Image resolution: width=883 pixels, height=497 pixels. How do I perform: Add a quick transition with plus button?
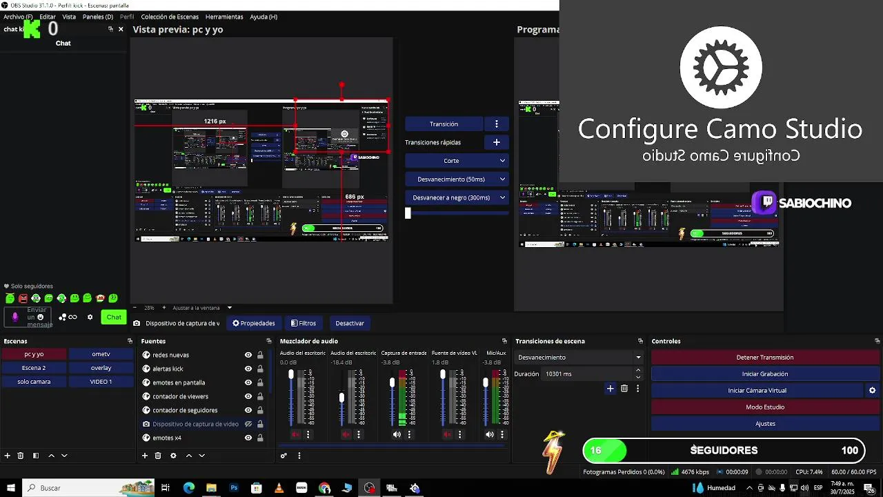pyautogui.click(x=497, y=142)
